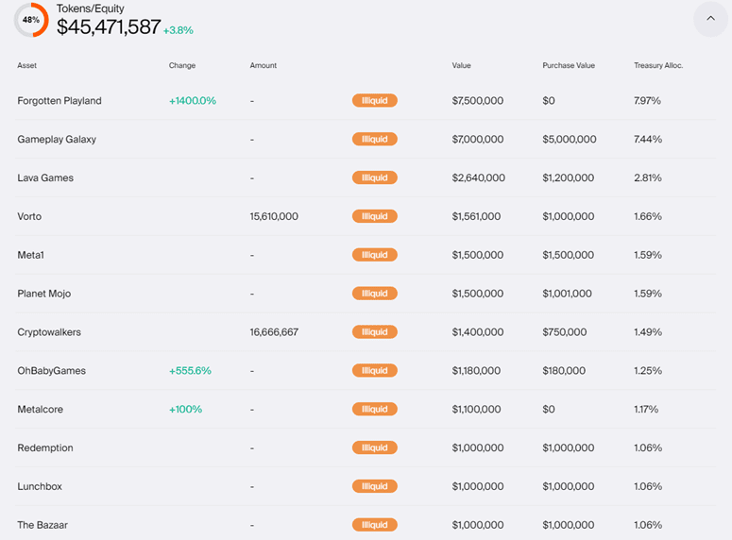Click the Illiquid tag for The Bazaar
The height and width of the screenshot is (540, 732).
tap(375, 525)
